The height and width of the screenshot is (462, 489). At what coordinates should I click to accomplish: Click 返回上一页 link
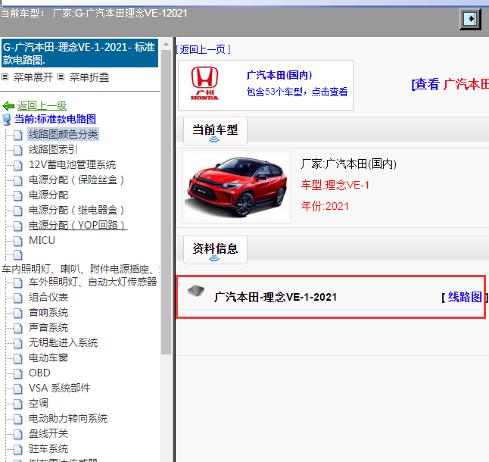click(203, 49)
